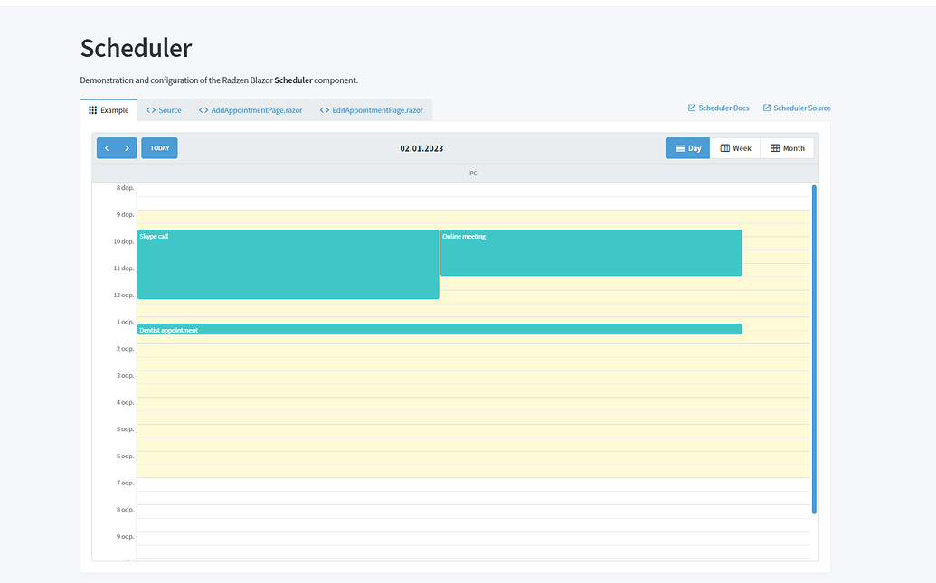Switch the scheduler to Week view
Viewport: 936px width, 583px height.
[734, 147]
